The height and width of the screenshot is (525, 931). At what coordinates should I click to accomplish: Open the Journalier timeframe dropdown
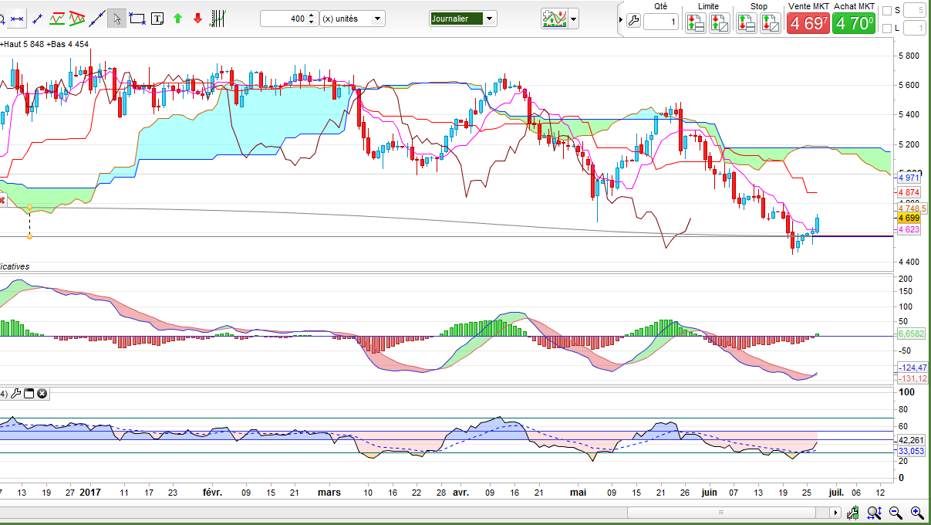click(x=490, y=19)
